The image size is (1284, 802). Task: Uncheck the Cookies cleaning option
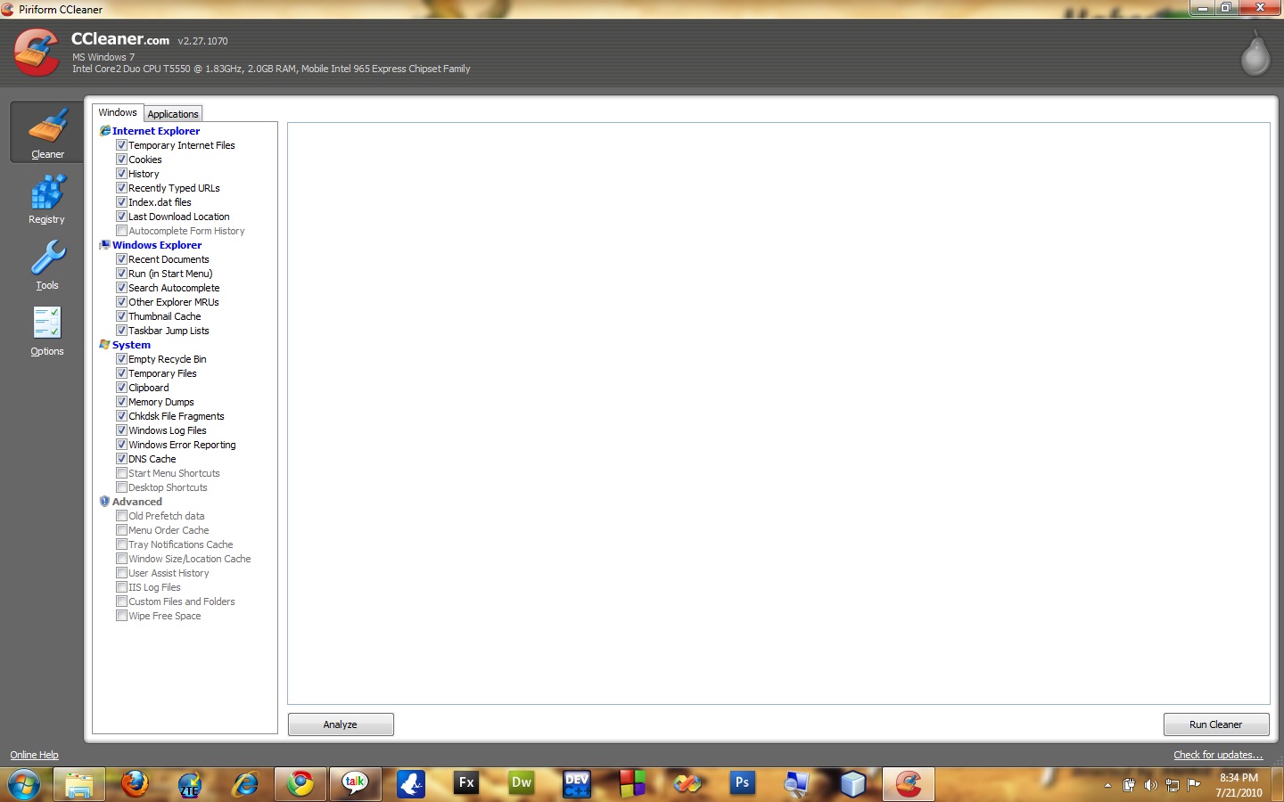pos(122,159)
